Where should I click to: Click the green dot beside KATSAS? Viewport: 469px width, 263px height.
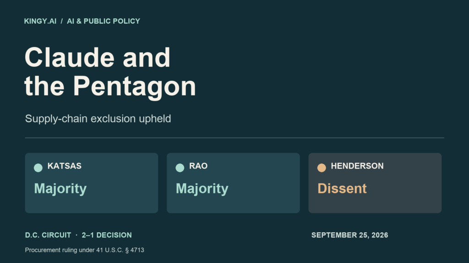tap(38, 168)
